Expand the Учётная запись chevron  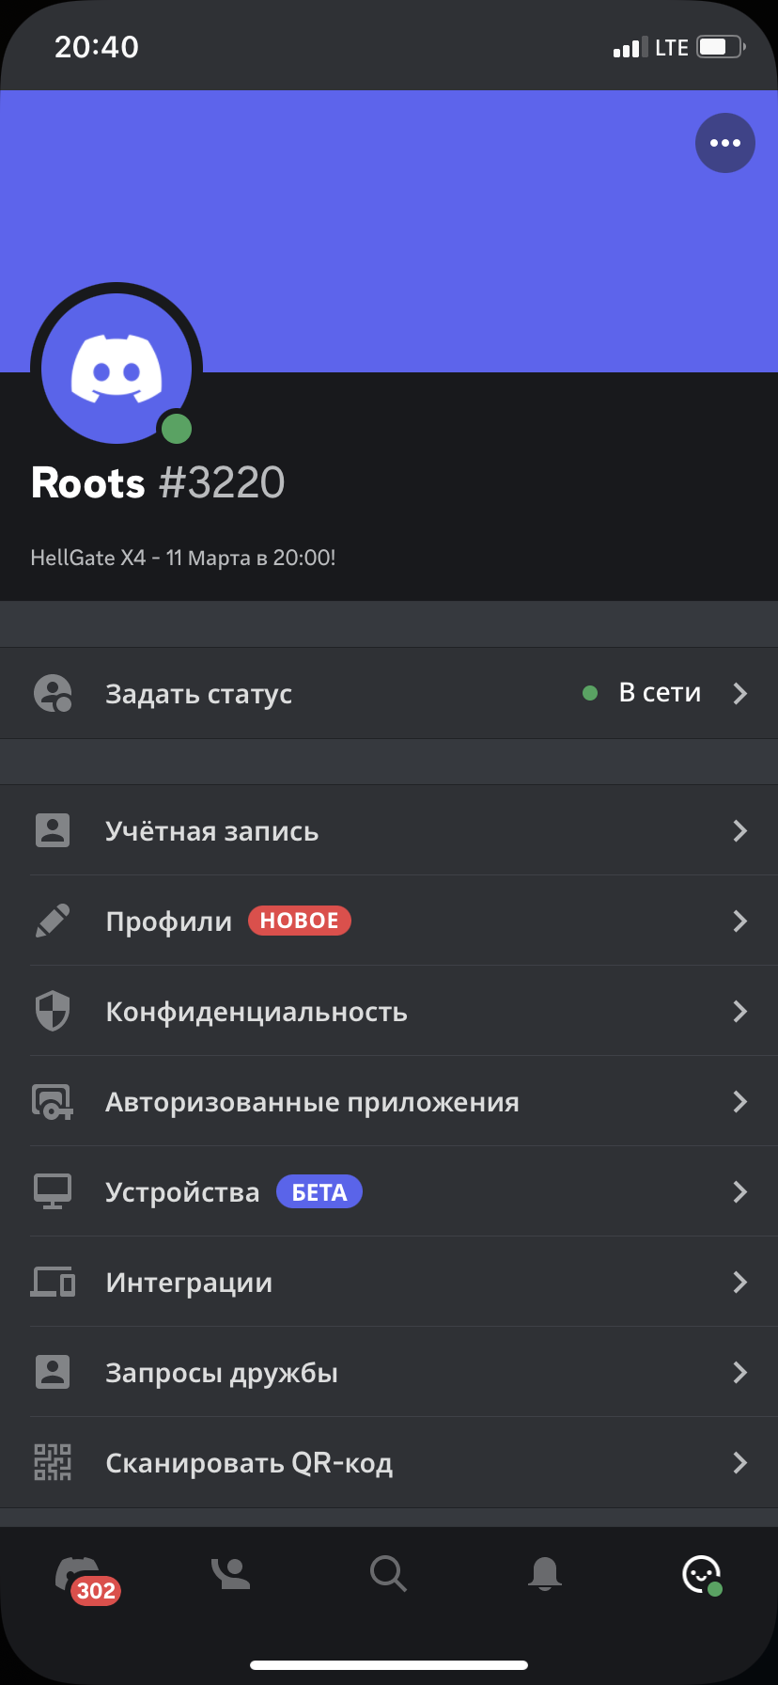[x=740, y=830]
